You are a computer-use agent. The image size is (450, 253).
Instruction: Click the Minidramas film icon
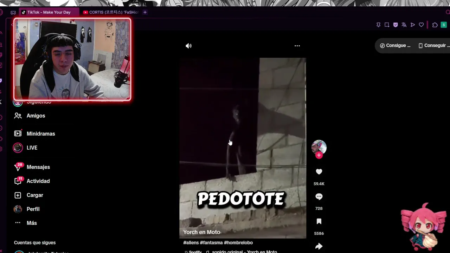(18, 134)
